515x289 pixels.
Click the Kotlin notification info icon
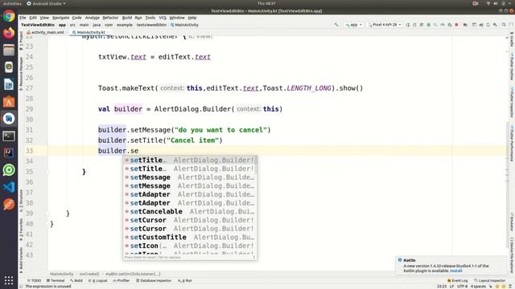[400, 260]
